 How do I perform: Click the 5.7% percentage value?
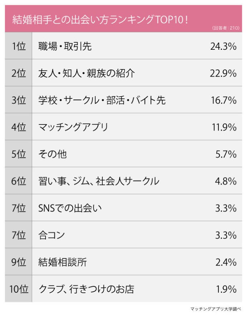[x=226, y=154]
